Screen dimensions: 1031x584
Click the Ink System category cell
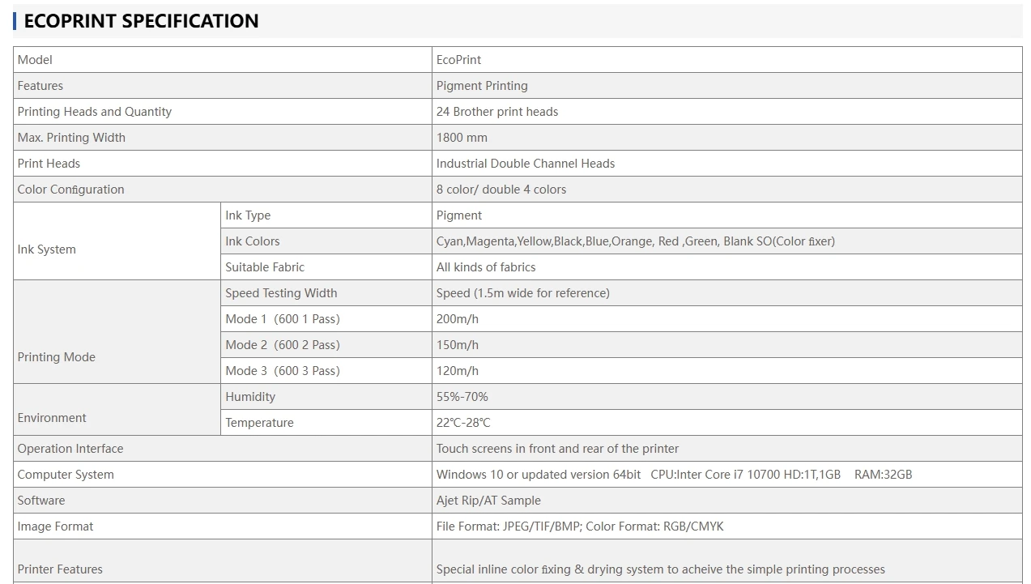coord(117,241)
